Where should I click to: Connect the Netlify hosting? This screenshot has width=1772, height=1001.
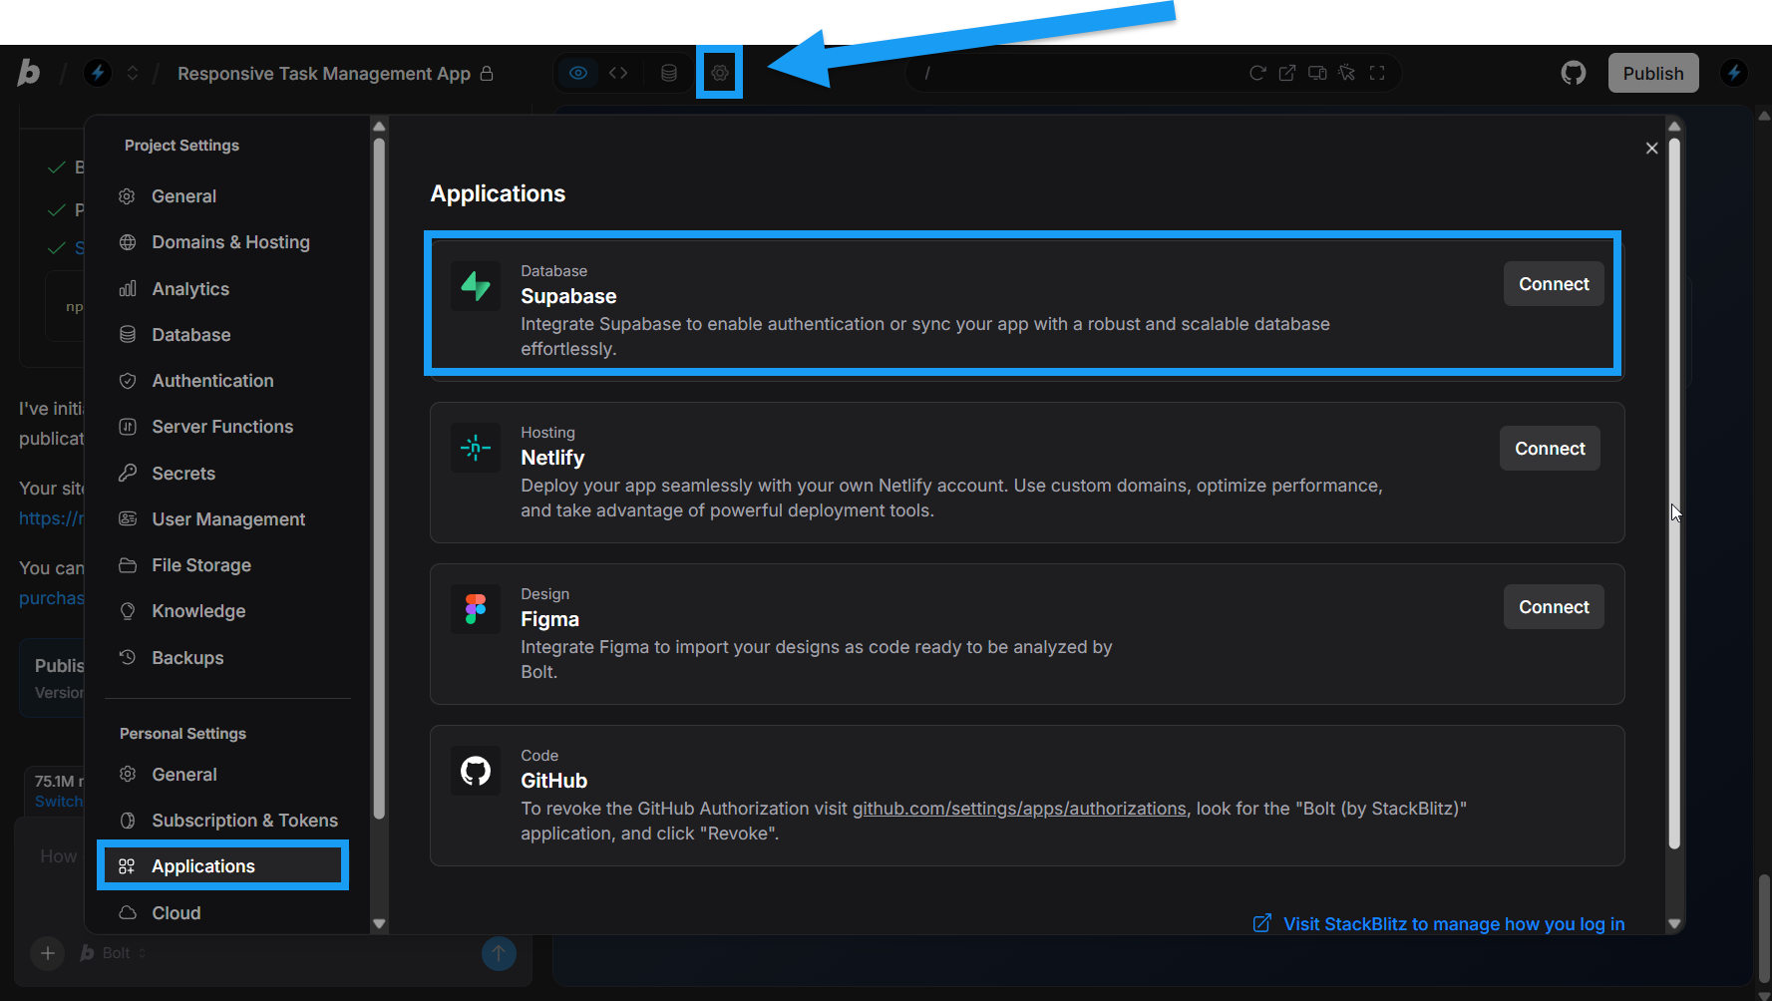pos(1550,449)
